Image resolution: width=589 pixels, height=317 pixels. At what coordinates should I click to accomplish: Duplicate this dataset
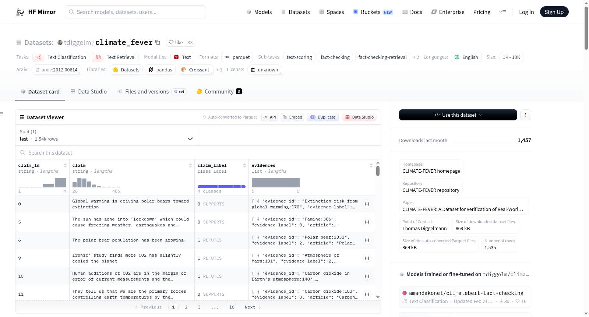tap(322, 117)
